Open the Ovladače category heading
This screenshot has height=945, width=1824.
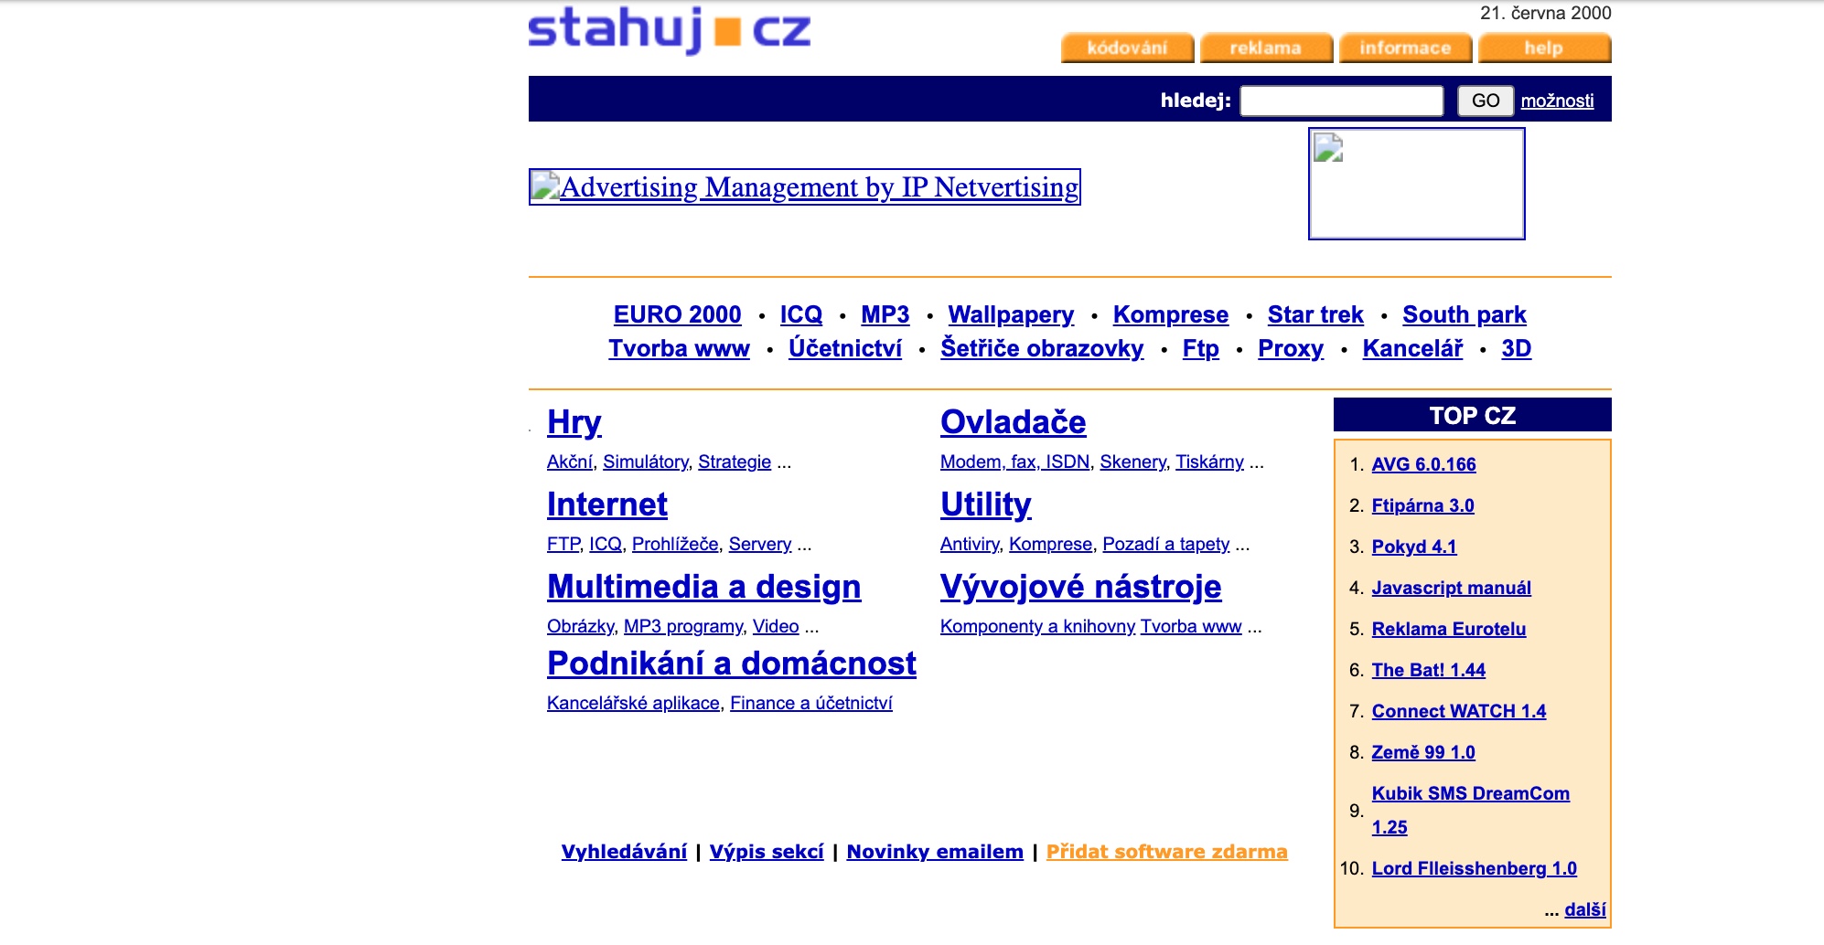coord(1014,422)
